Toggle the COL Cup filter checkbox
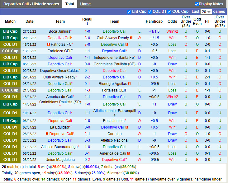Screen dimensions: 228x183 (x=169, y=12)
